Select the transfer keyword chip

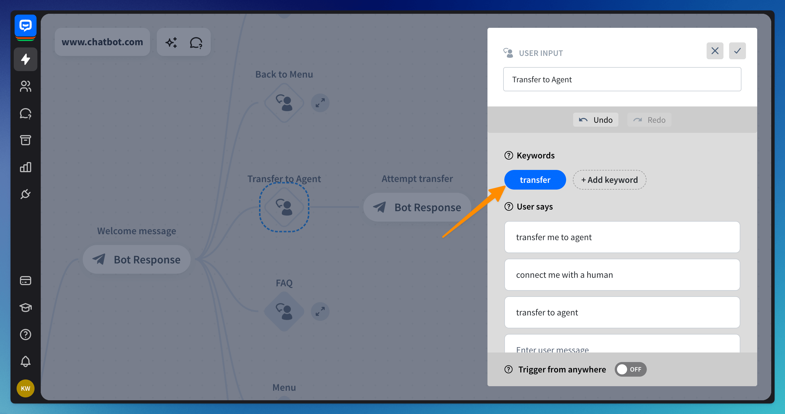535,180
